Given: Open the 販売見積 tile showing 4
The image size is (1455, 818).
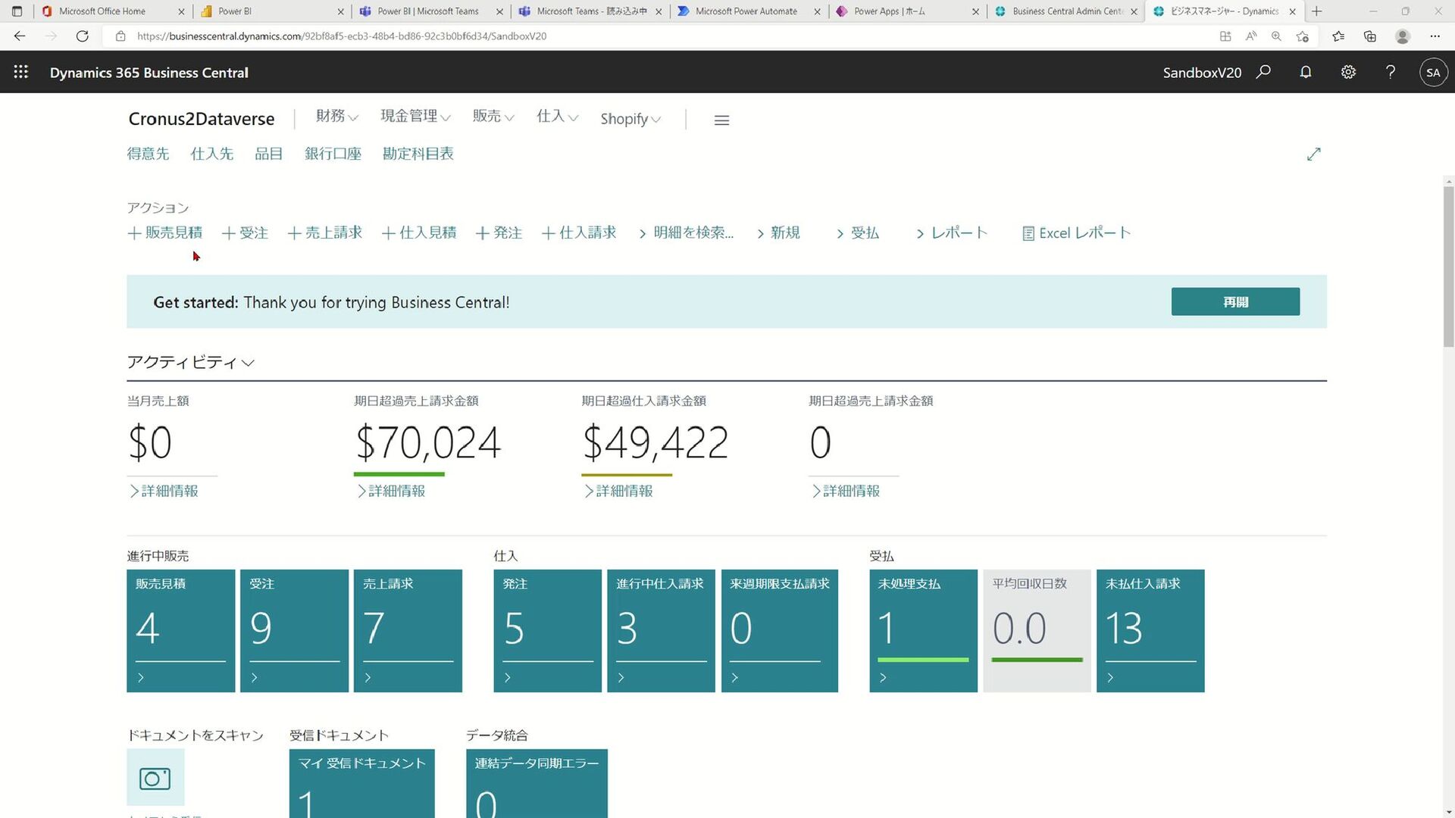Looking at the screenshot, I should point(180,631).
